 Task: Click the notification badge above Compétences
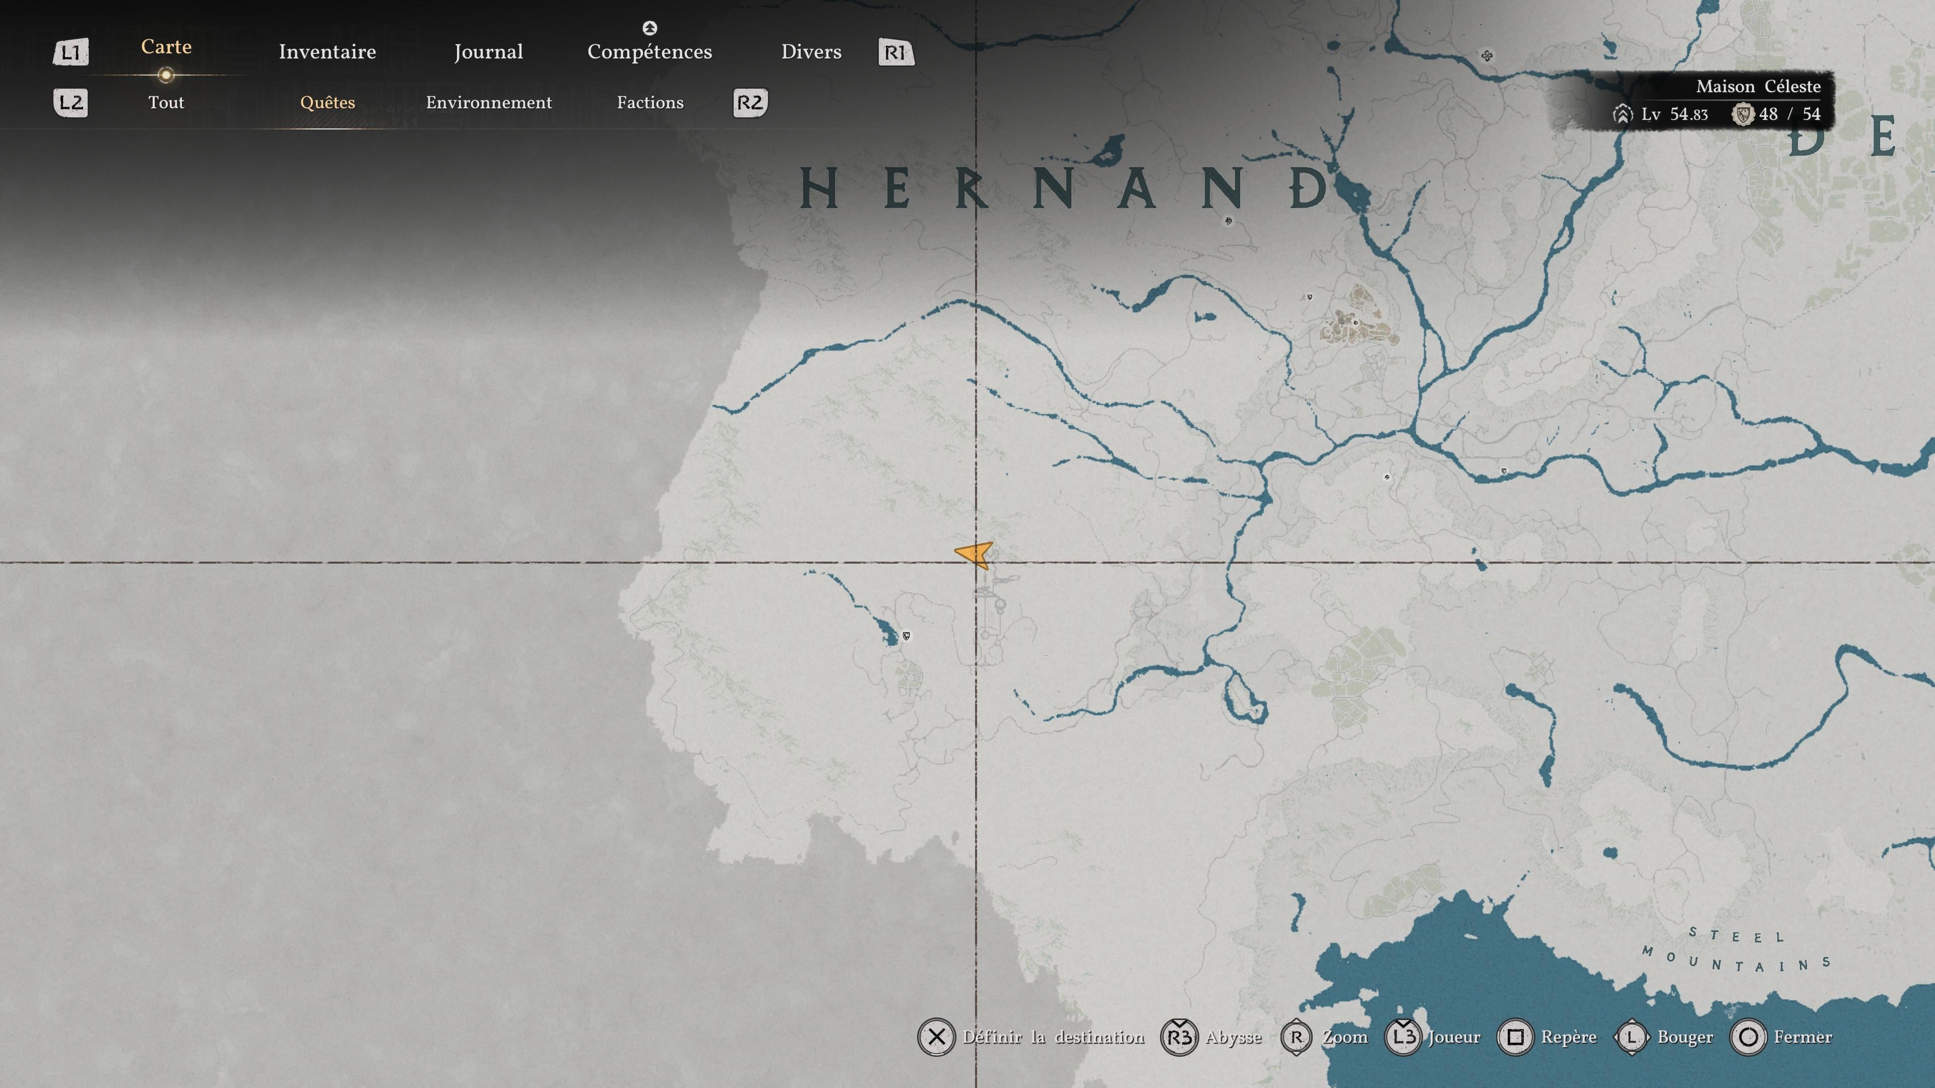point(650,28)
